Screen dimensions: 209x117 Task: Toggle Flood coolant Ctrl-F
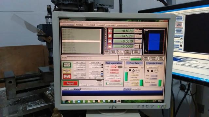[95, 76]
